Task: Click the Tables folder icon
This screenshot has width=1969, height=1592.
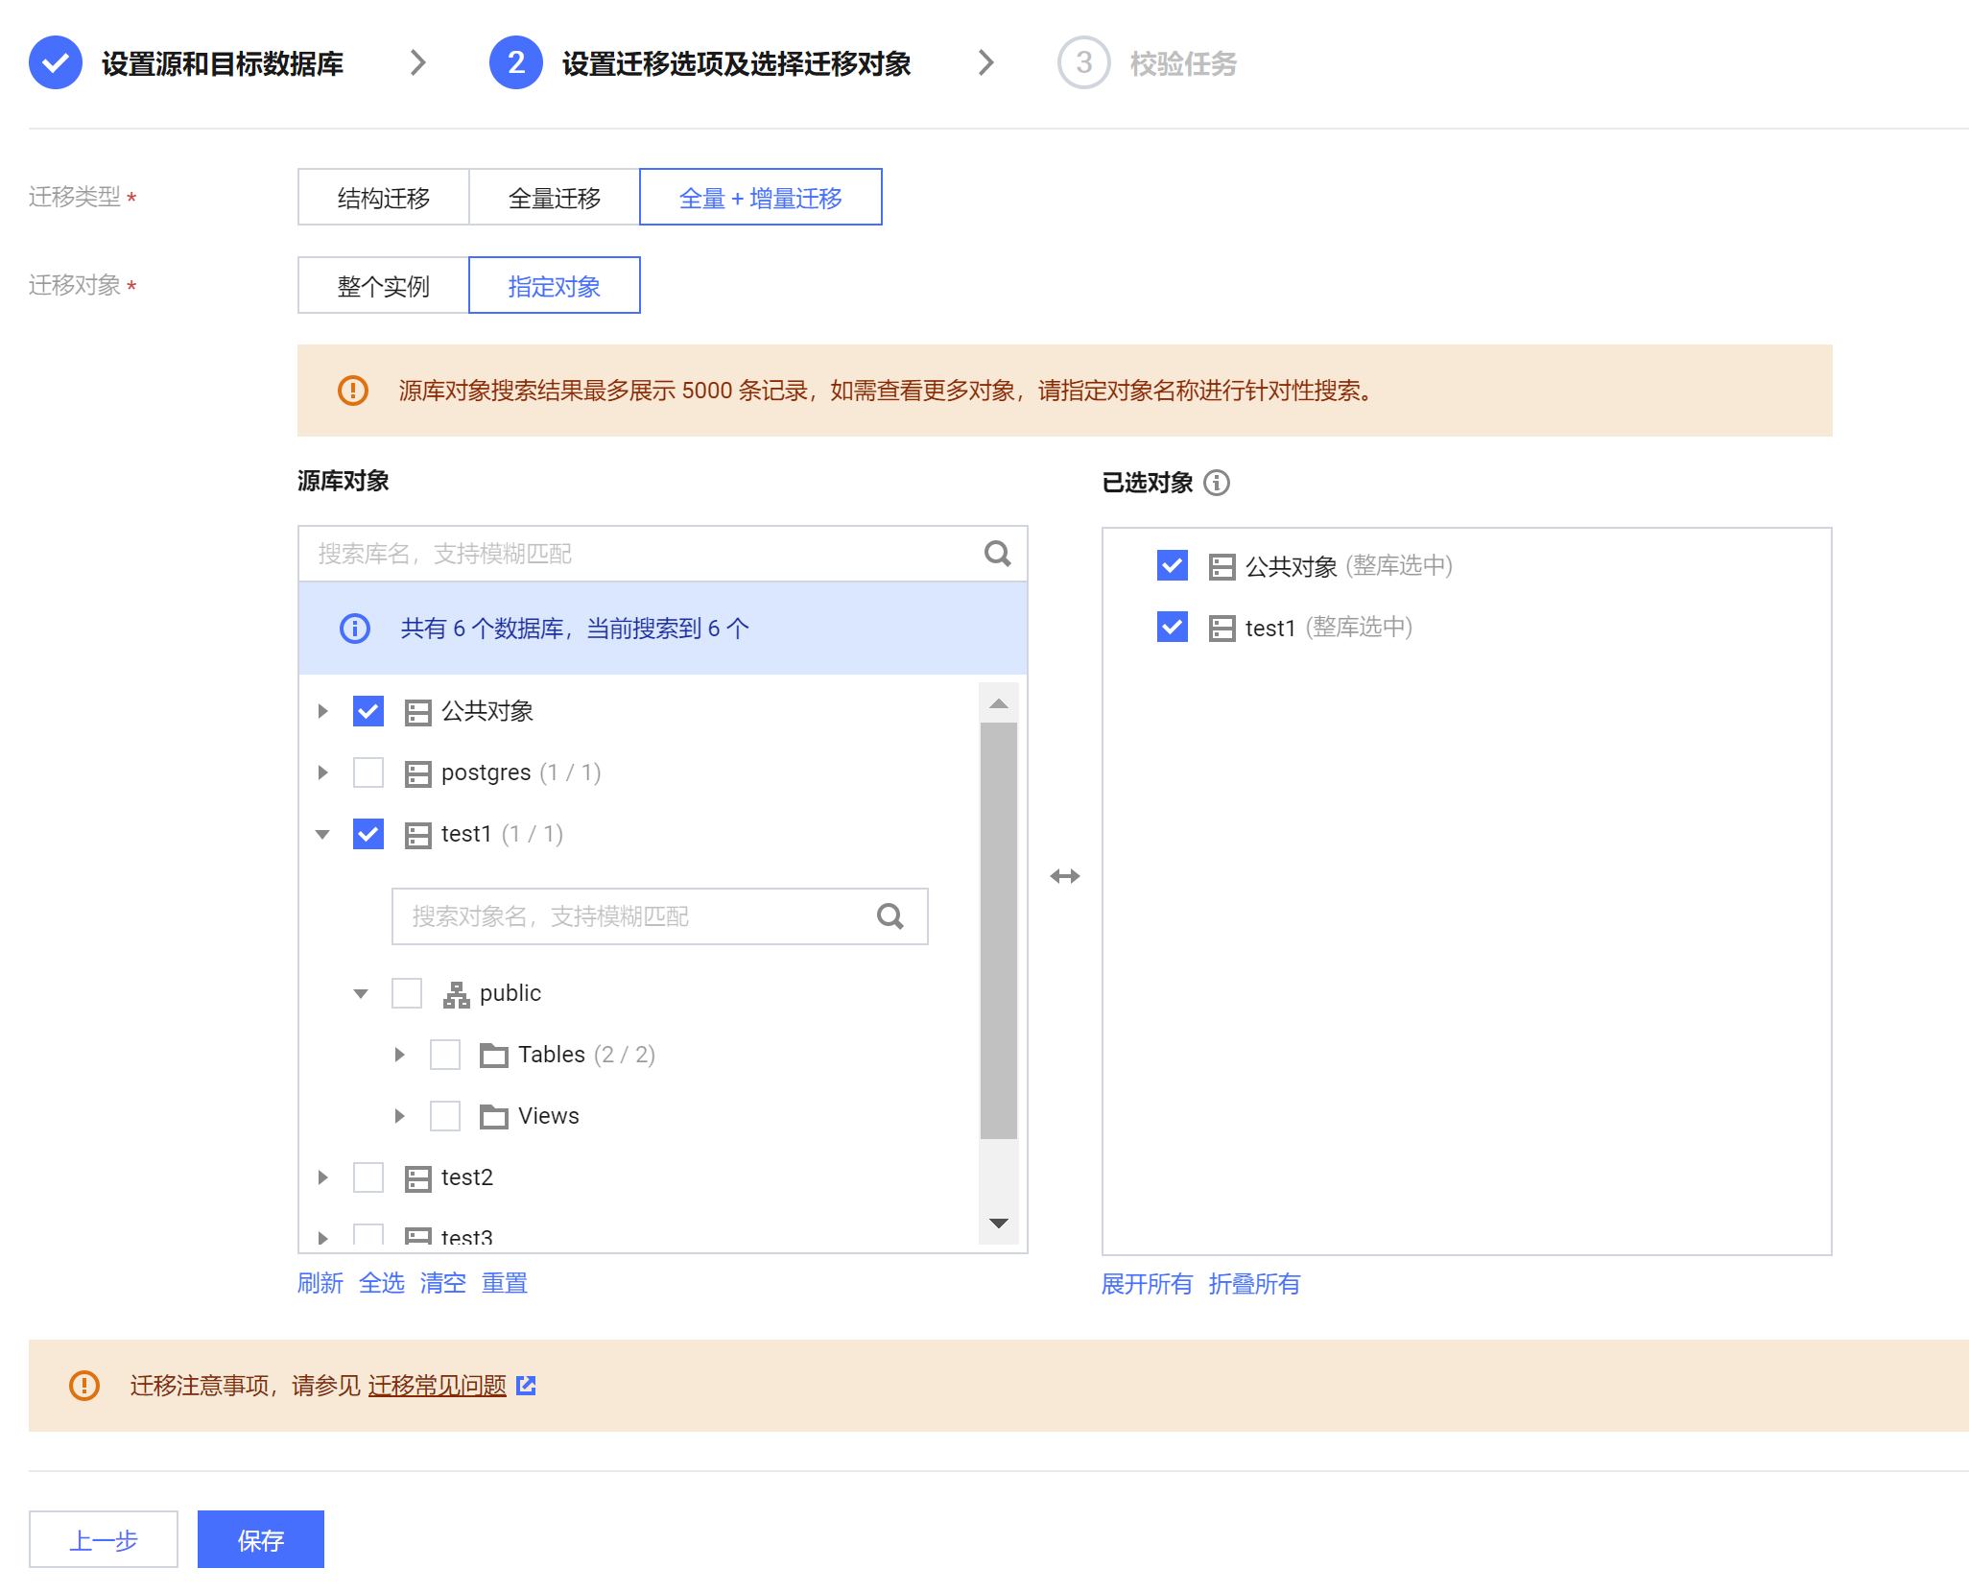Action: [493, 1056]
